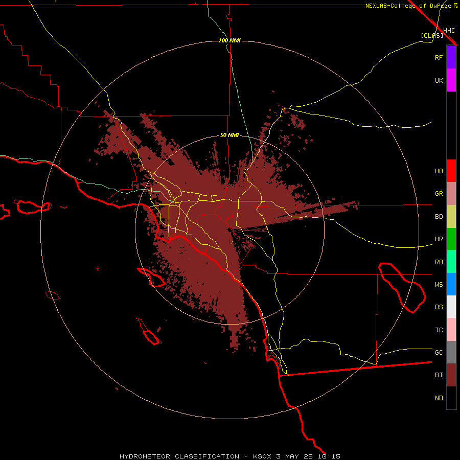This screenshot has width=460, height=460.
Task: Click the RA legend label
Action: 439,262
